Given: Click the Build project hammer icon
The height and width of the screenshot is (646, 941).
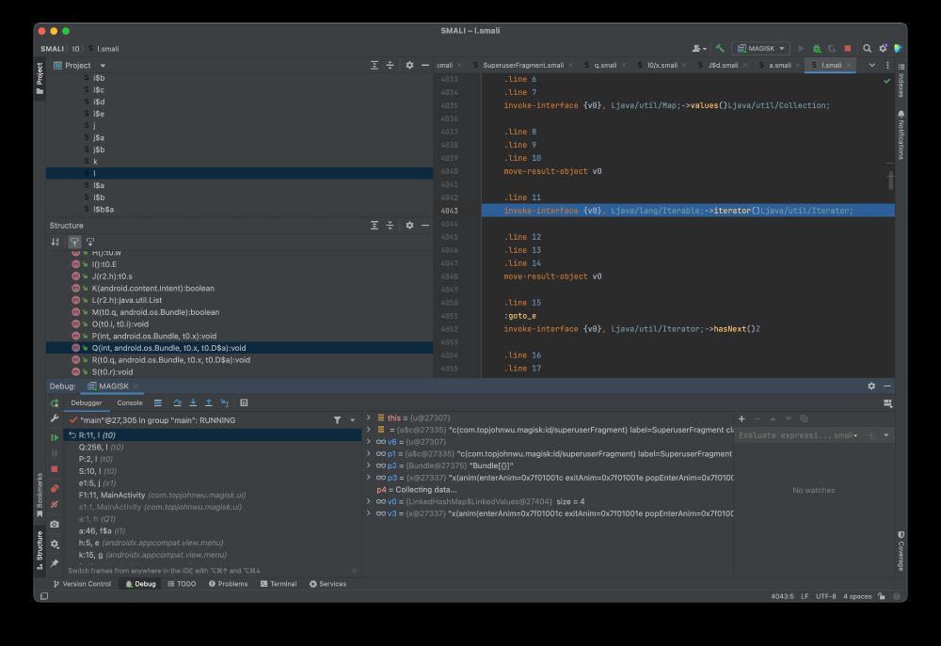Looking at the screenshot, I should pos(720,49).
